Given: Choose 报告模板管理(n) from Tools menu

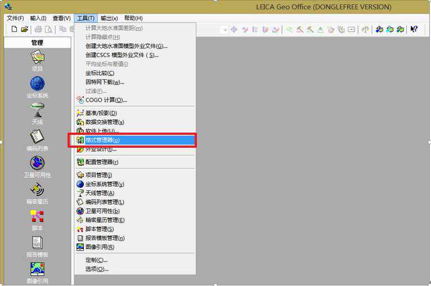Looking at the screenshot, I should 135,238.
